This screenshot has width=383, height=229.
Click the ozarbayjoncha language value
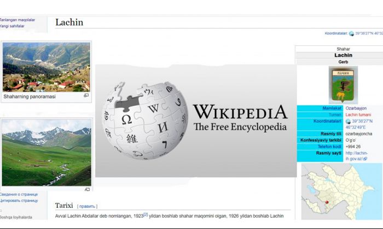point(359,134)
